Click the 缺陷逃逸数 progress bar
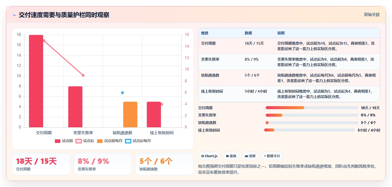 pyautogui.click(x=312, y=123)
